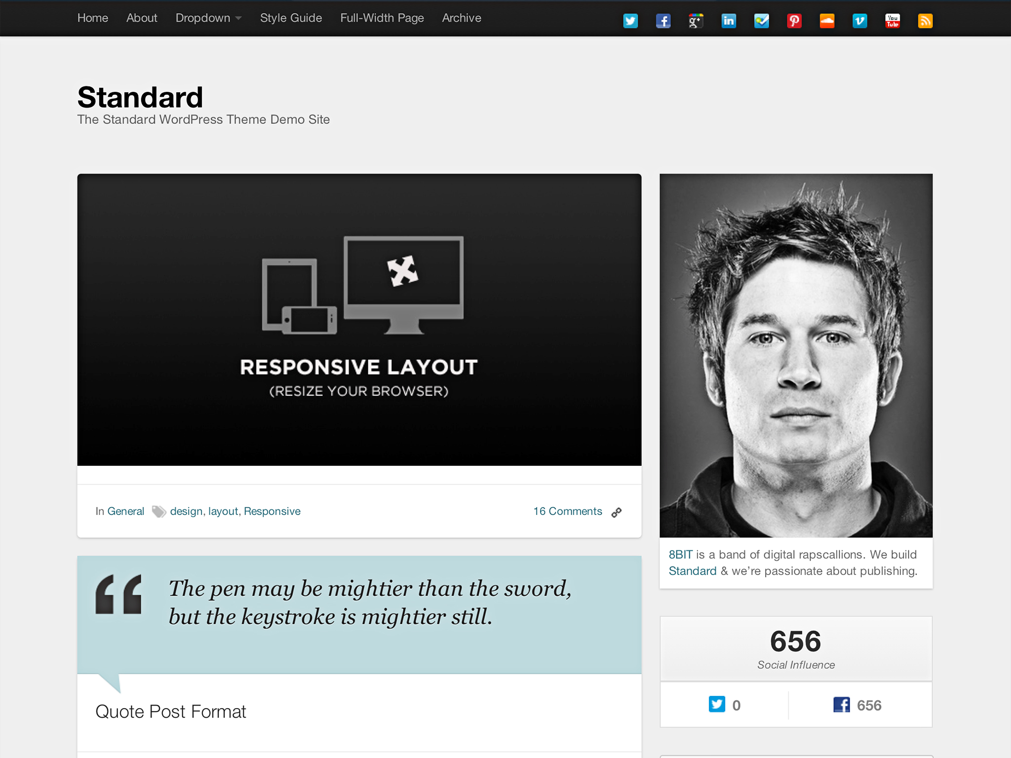This screenshot has width=1011, height=758.
Task: Open the About menu item
Action: [x=142, y=18]
